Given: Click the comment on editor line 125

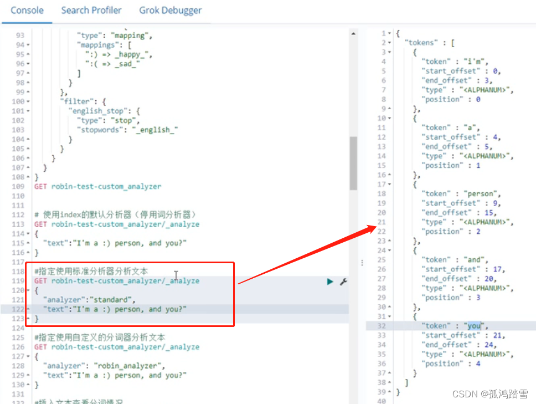Looking at the screenshot, I should pyautogui.click(x=100, y=337).
